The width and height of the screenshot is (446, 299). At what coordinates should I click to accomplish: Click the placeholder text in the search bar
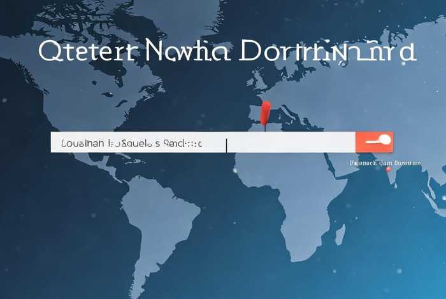[131, 144]
